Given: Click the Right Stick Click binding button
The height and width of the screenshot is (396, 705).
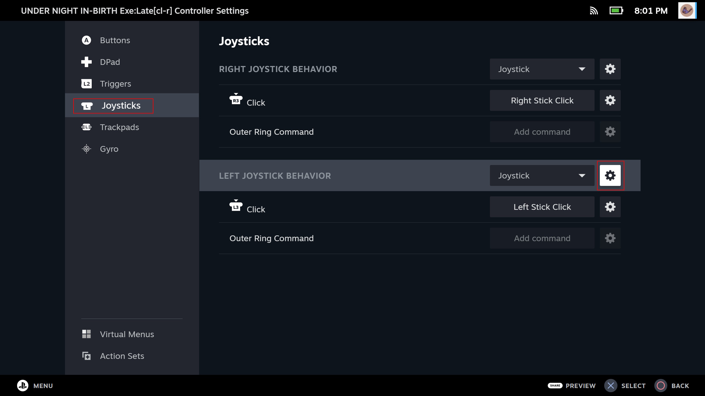Looking at the screenshot, I should [x=542, y=100].
